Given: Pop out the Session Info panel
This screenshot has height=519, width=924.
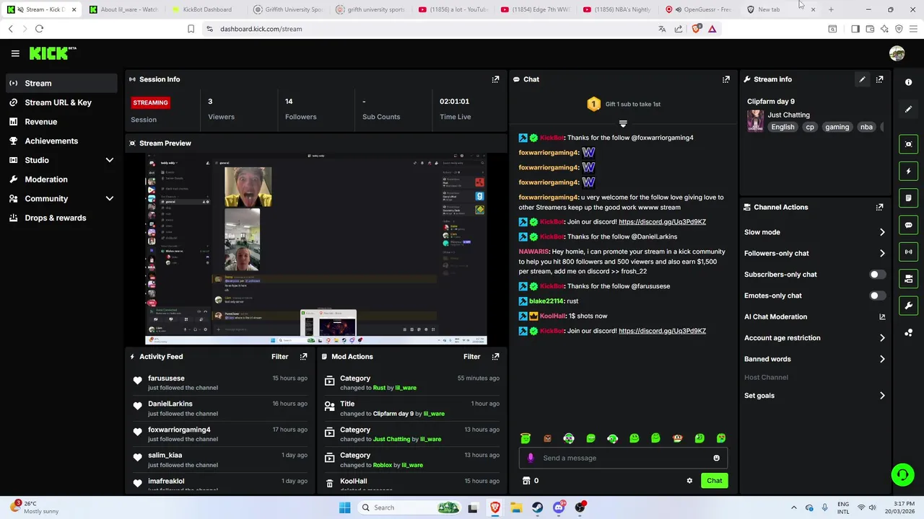Looking at the screenshot, I should click(495, 79).
